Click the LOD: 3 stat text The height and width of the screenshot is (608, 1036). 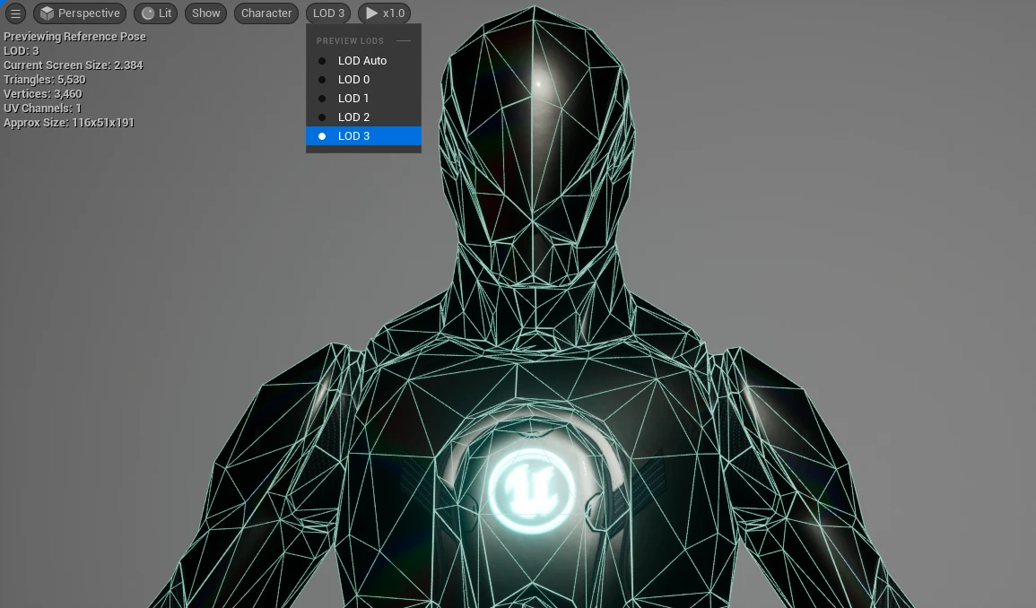point(22,51)
